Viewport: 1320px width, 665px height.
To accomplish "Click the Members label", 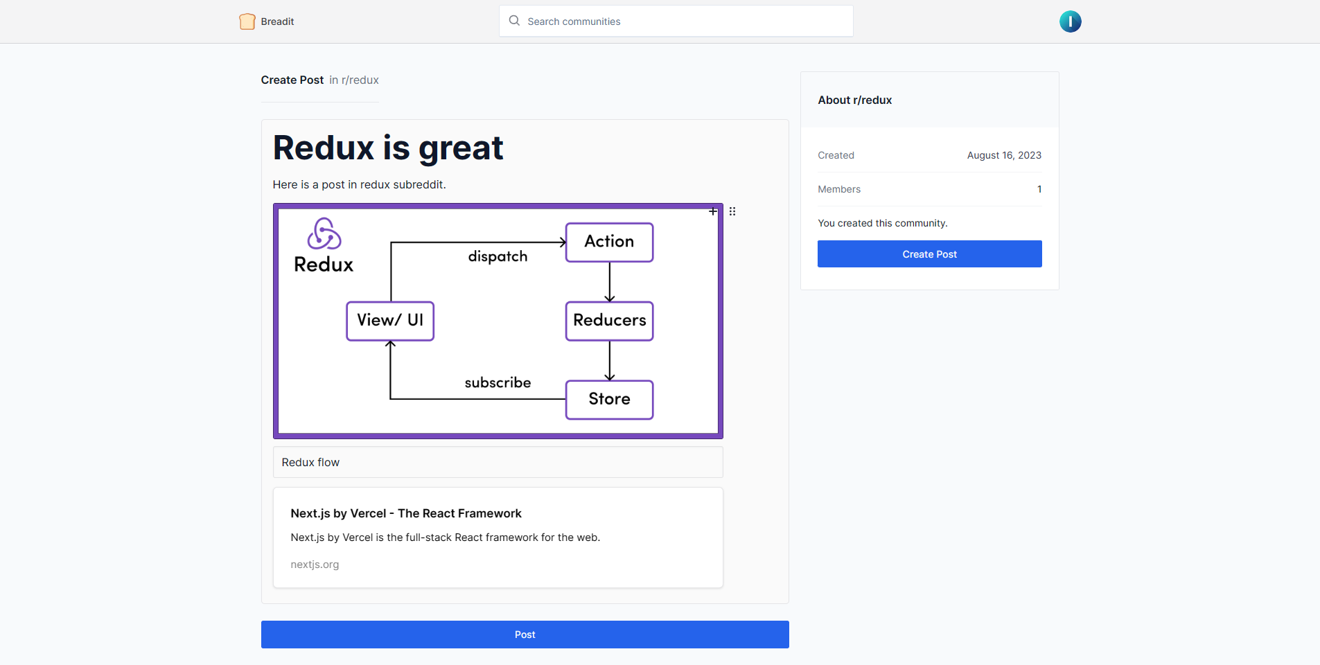I will [839, 189].
